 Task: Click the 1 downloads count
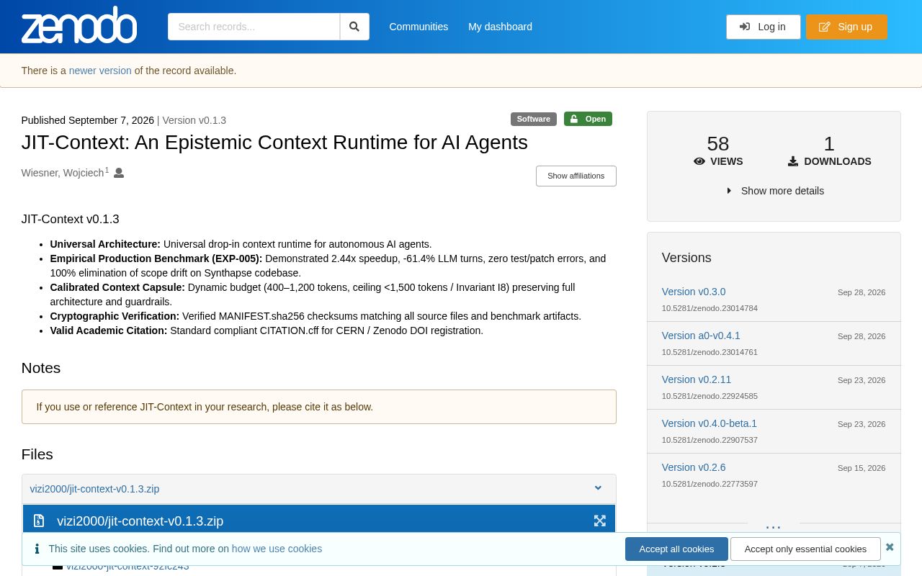click(829, 144)
